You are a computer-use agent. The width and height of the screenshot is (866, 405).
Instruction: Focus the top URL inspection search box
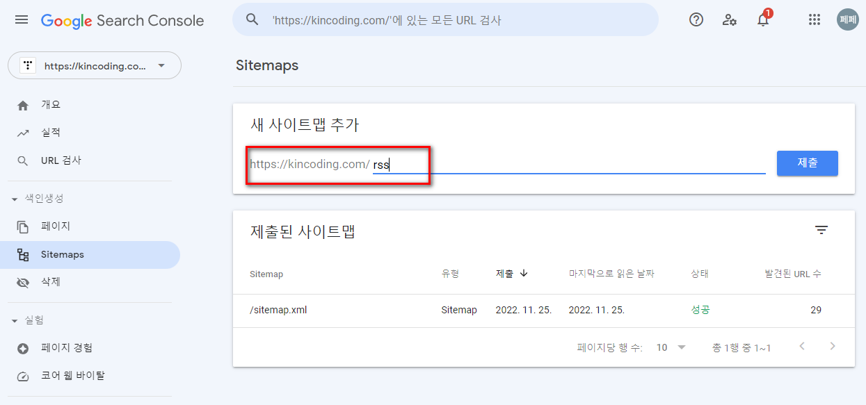[x=445, y=19]
